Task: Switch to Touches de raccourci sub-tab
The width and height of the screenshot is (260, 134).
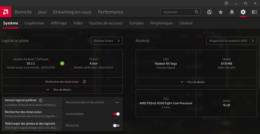Action: (x=106, y=23)
